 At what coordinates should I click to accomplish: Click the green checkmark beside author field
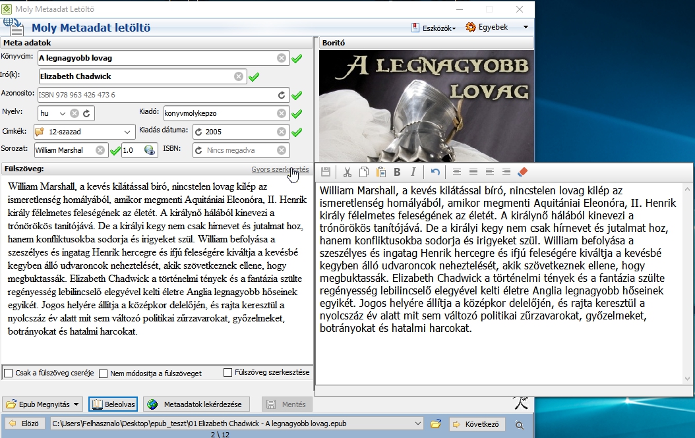point(254,77)
